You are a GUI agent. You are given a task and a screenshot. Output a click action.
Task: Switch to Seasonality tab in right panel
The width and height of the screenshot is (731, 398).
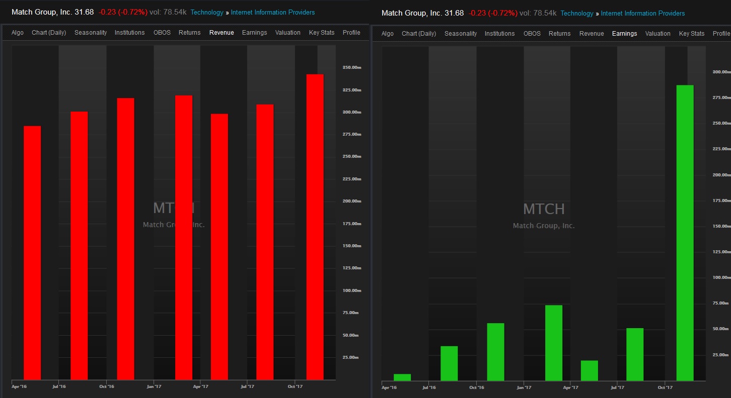461,34
